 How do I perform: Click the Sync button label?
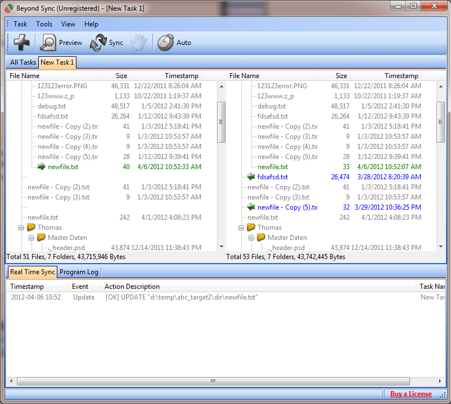pos(116,43)
